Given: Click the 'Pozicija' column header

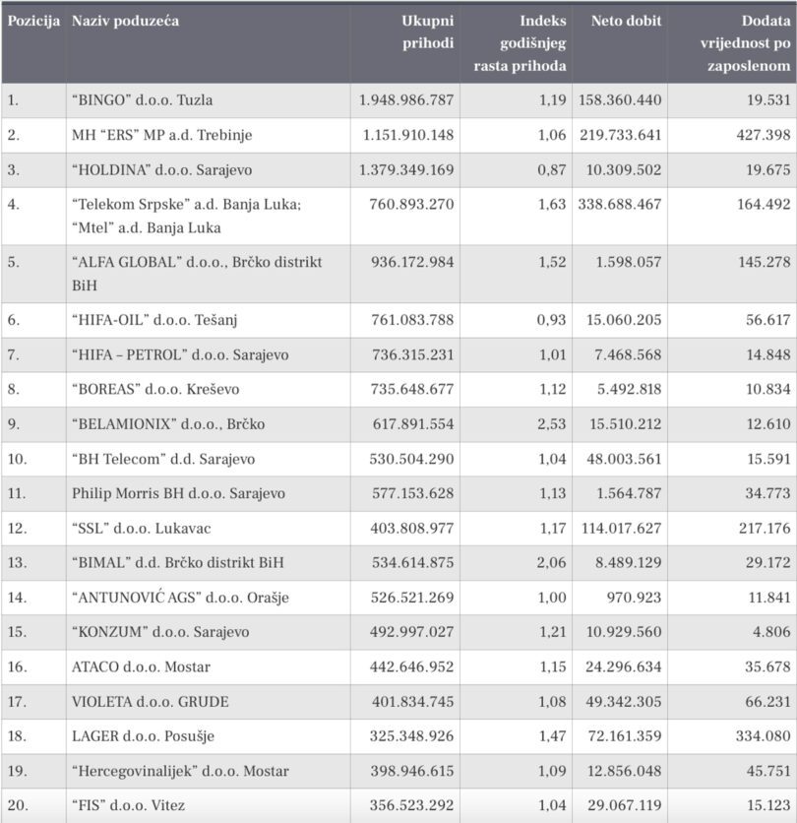Looking at the screenshot, I should pyautogui.click(x=34, y=21).
